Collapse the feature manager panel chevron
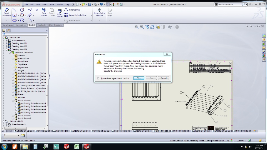Viewport: 267px width, 150px height. tap(46, 31)
